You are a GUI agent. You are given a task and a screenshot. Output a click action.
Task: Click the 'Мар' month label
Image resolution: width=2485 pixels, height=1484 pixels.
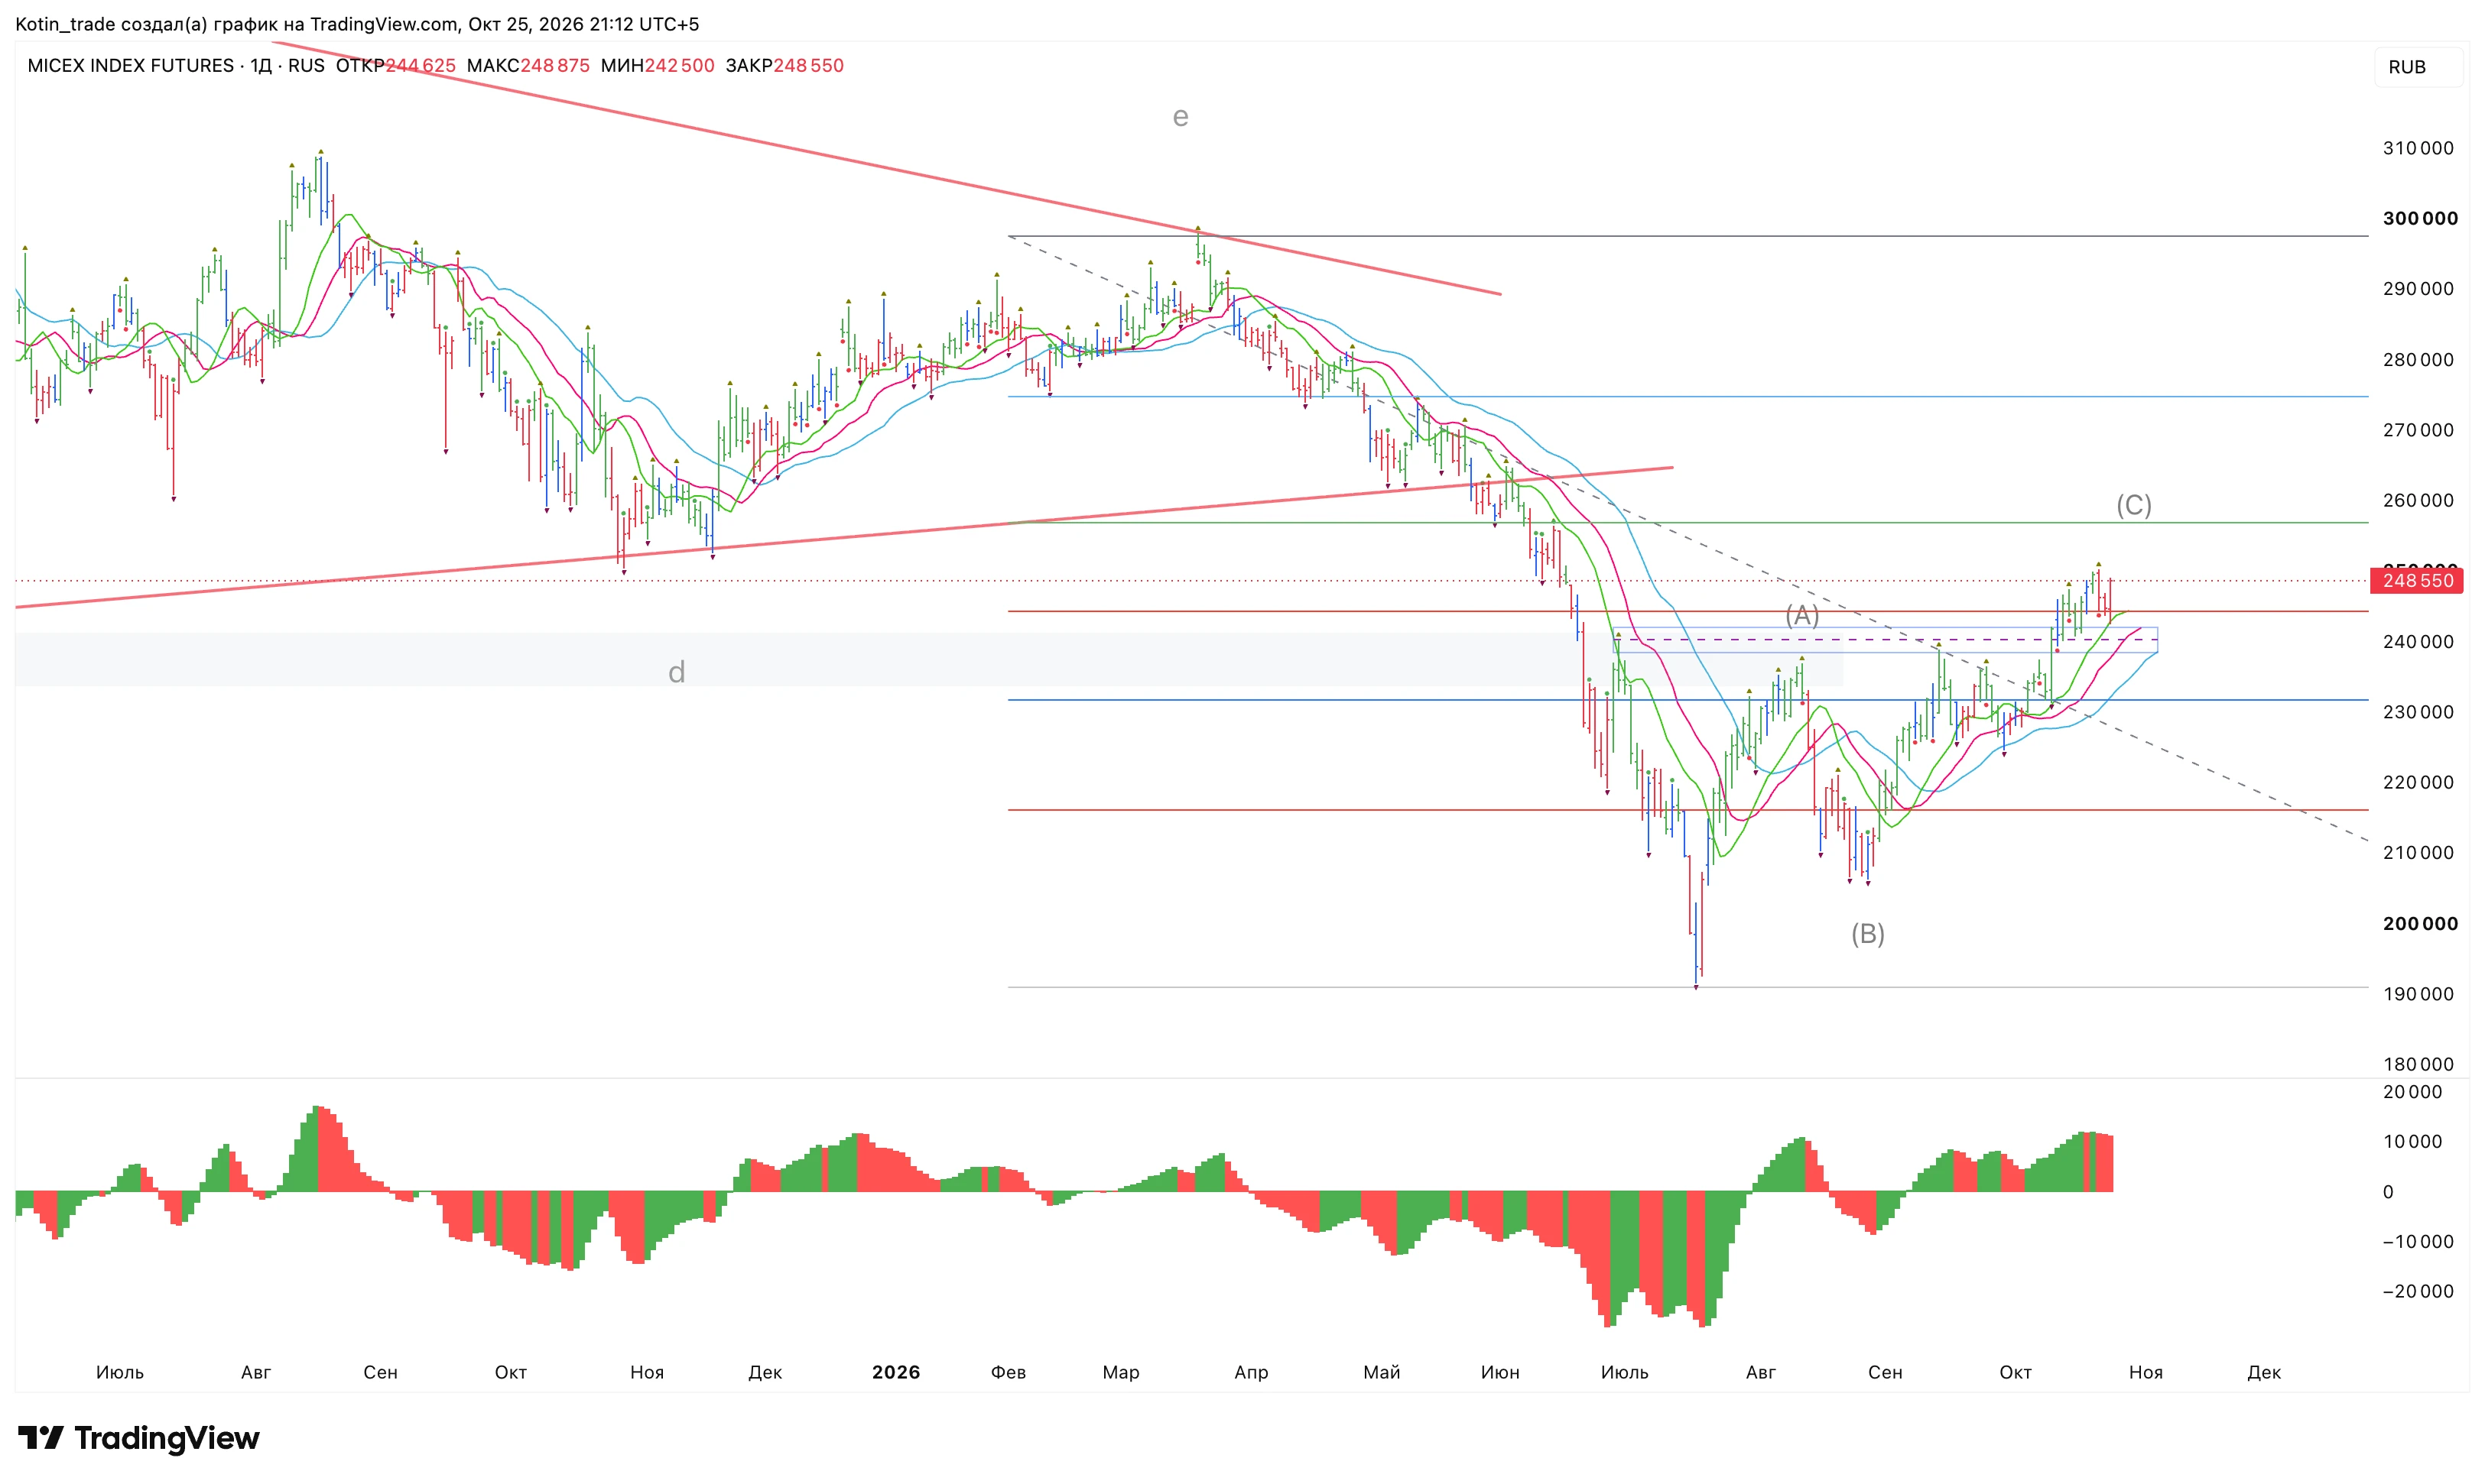[1120, 1372]
